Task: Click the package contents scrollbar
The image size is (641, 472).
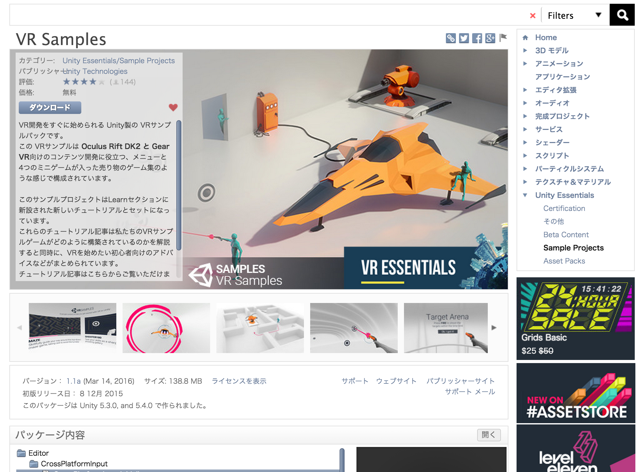Action: 342,460
